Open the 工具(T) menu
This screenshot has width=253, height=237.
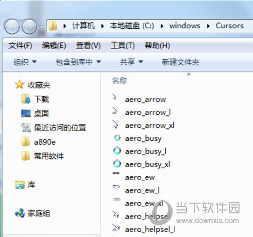(123, 46)
